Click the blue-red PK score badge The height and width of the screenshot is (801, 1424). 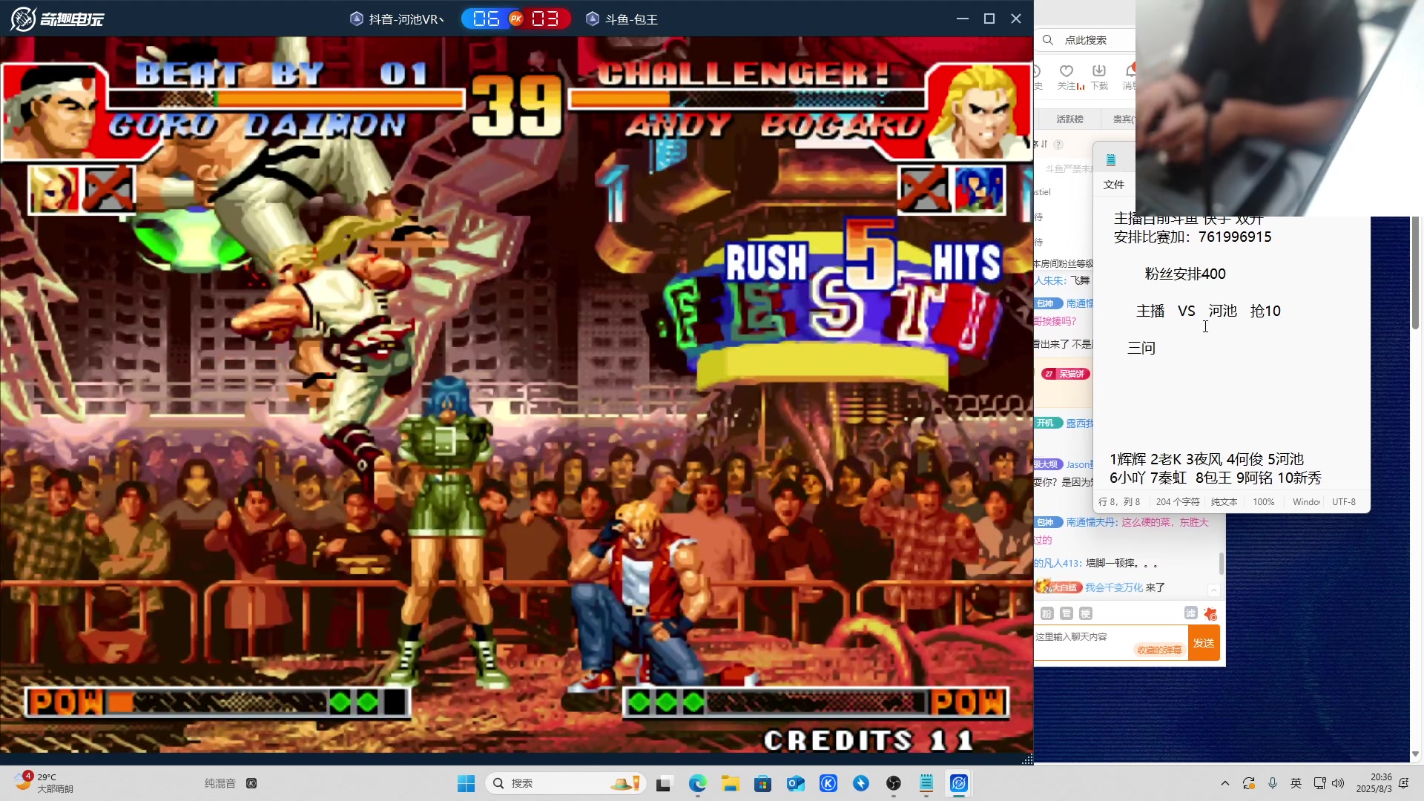[x=516, y=19]
